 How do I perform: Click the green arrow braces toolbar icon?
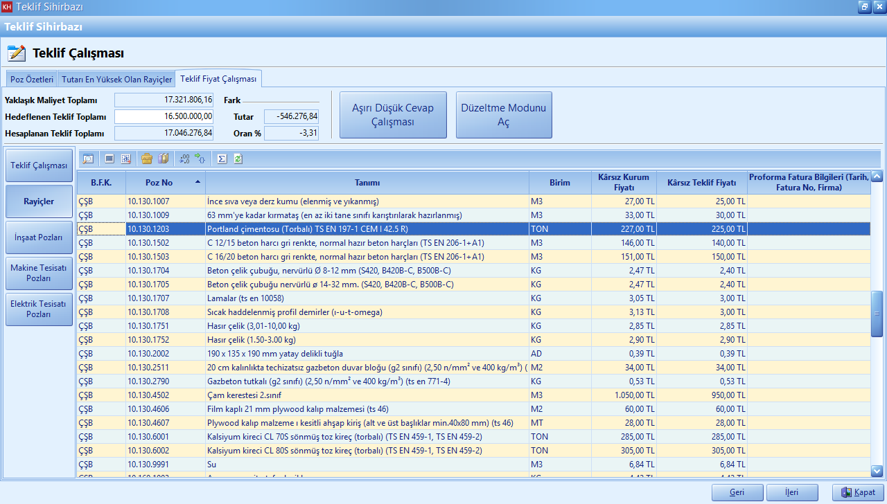tap(200, 159)
